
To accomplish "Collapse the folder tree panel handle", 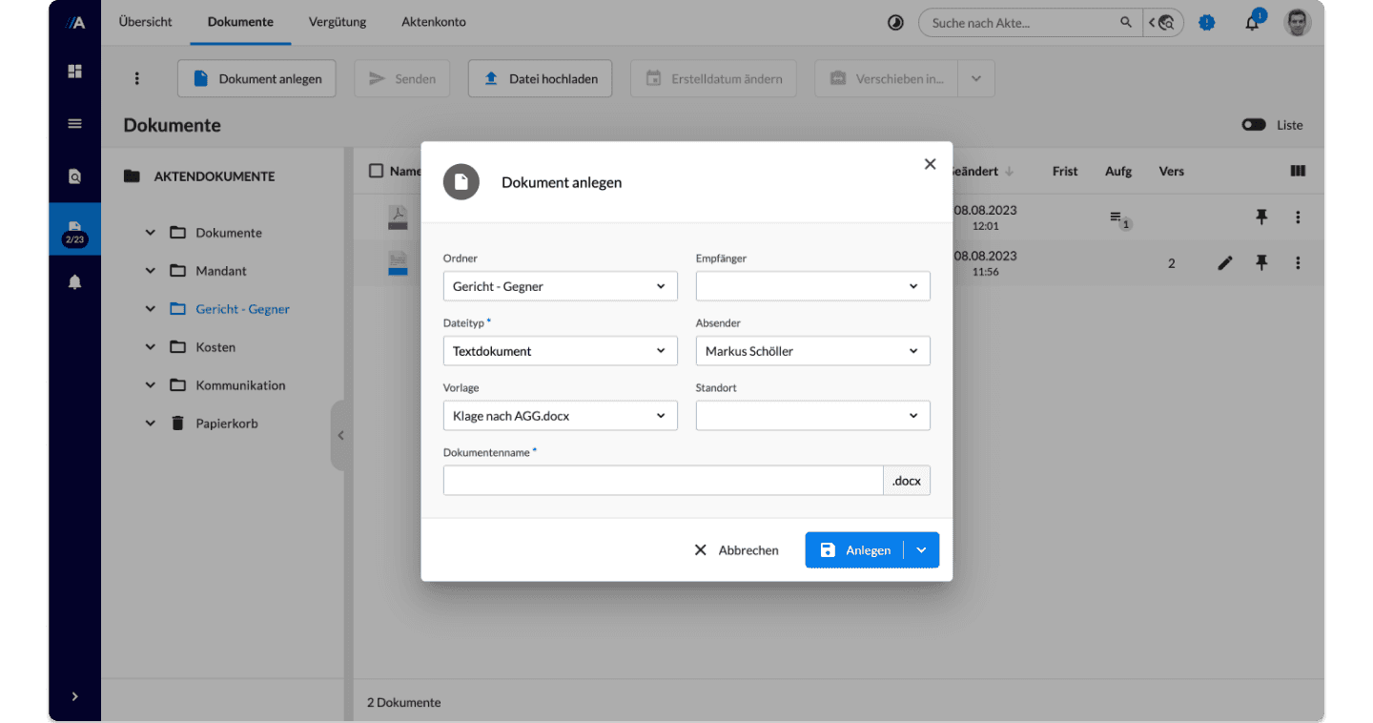I will click(339, 436).
